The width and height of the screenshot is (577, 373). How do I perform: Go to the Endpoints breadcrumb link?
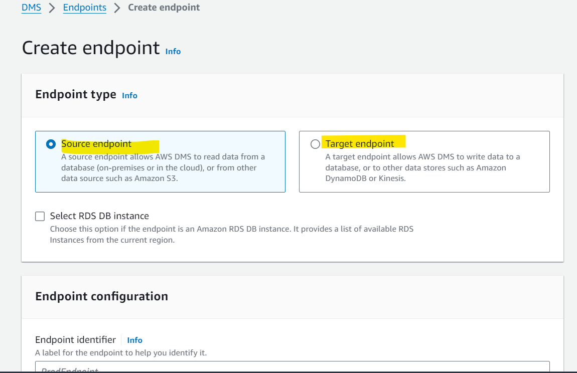tap(85, 8)
